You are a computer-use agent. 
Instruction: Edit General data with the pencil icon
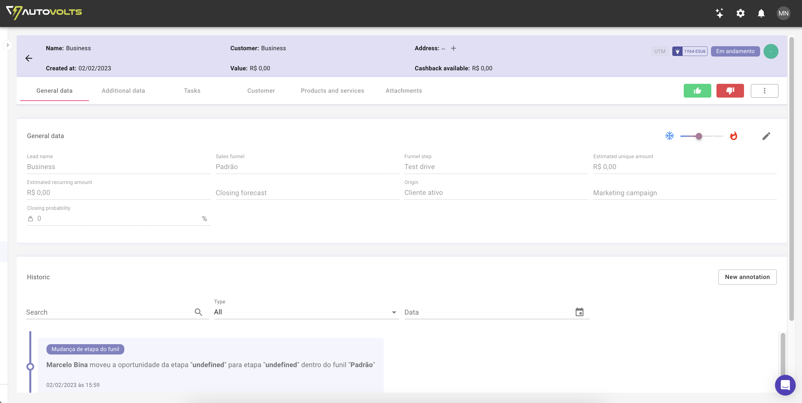(x=766, y=136)
